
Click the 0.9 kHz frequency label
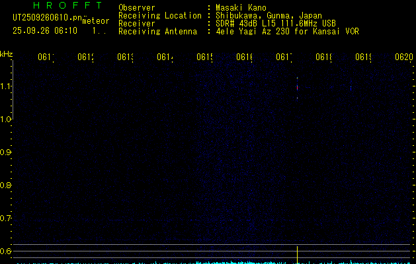pos(5,152)
